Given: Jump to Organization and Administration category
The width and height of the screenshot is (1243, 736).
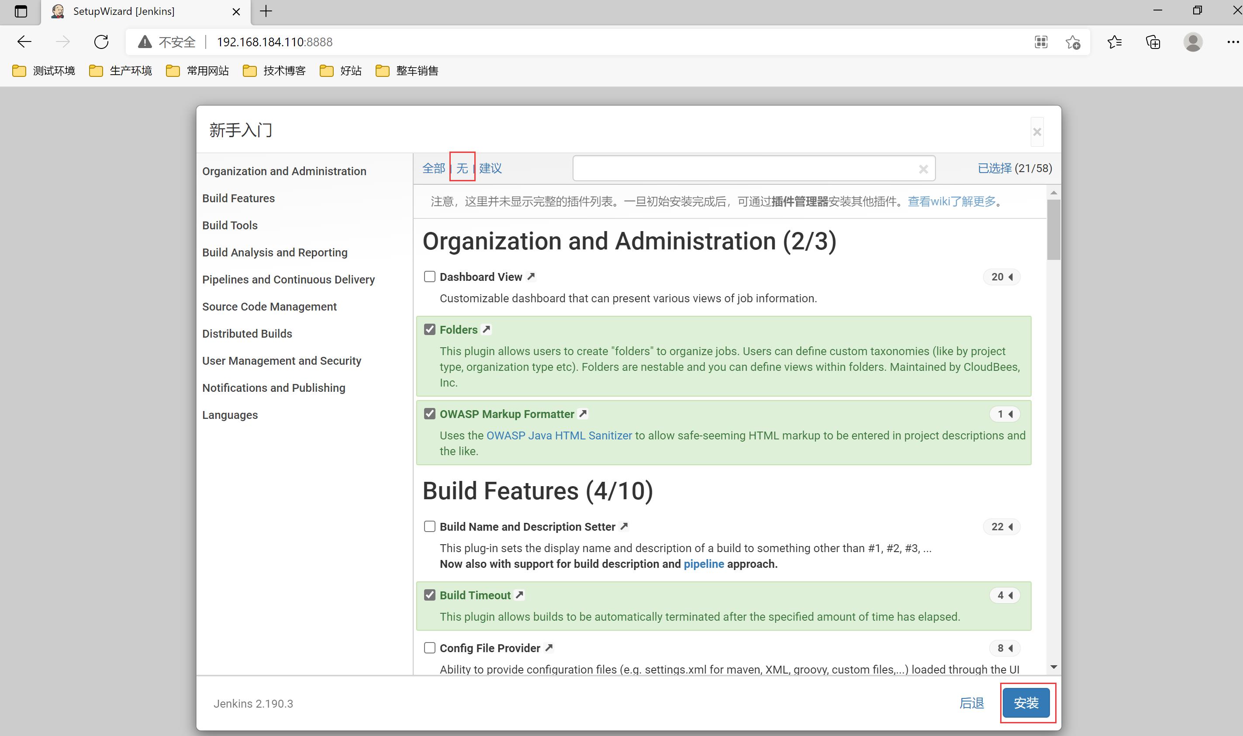Looking at the screenshot, I should point(284,171).
